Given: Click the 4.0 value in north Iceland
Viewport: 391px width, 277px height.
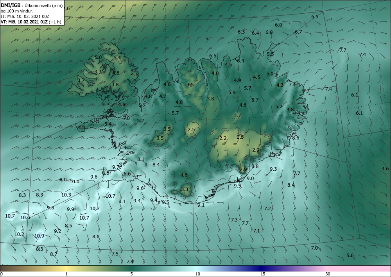Looking at the screenshot, I should [215, 73].
